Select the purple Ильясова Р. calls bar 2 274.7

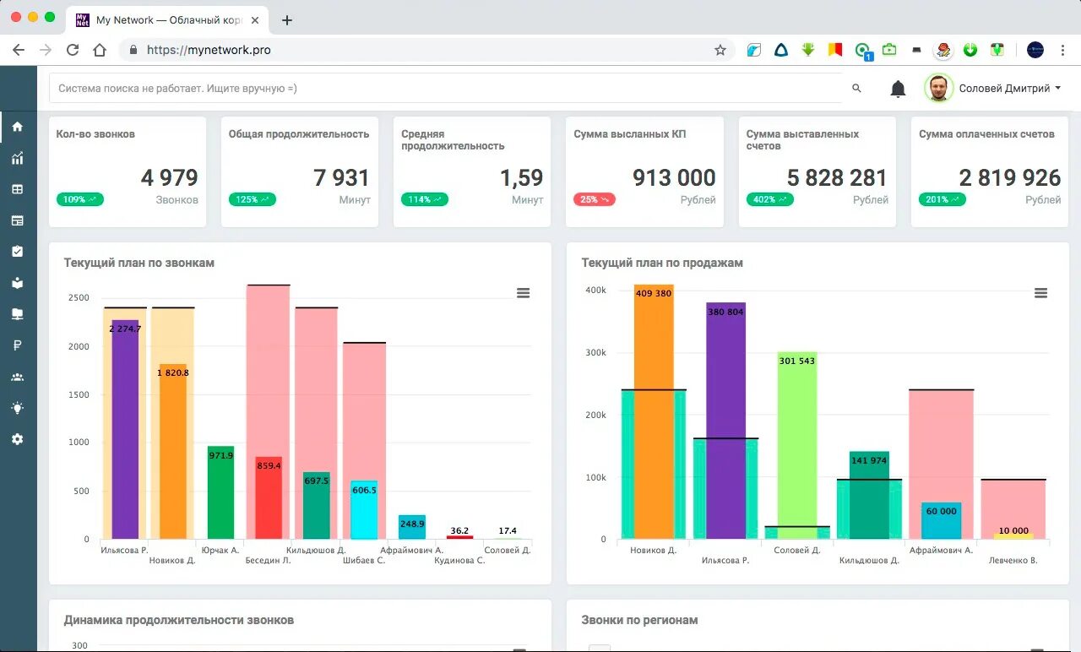(x=125, y=429)
